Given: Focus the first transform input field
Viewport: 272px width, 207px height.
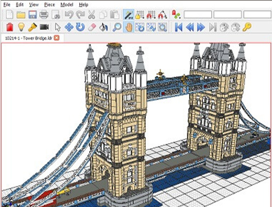Looking at the screenshot, I should 198,15.
